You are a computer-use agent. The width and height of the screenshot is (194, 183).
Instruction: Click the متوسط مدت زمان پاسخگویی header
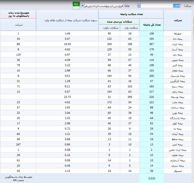[x=18, y=14]
